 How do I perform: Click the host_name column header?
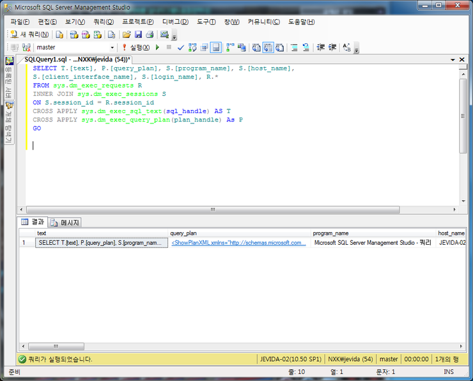click(451, 233)
